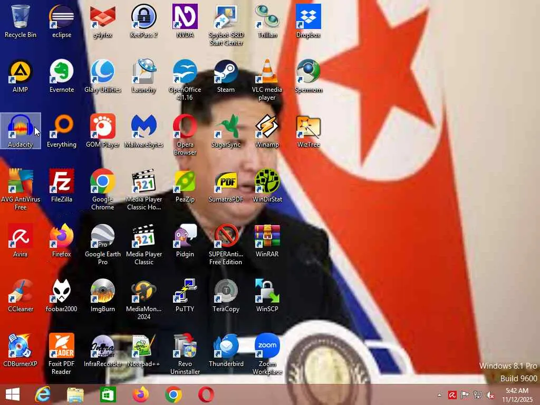Click the Spybot-S&D Start Center shortcut
The width and height of the screenshot is (540, 405).
(226, 25)
